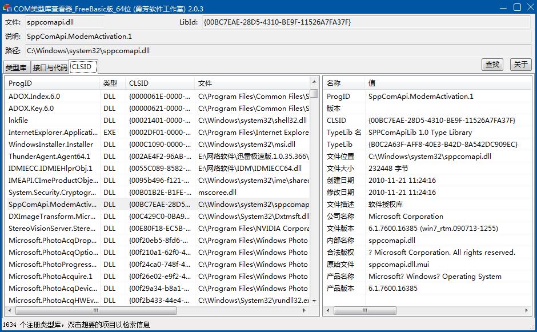537x332 pixels.
Task: Click the 文件 input field showing sppcomapi.dll
Action: point(66,23)
